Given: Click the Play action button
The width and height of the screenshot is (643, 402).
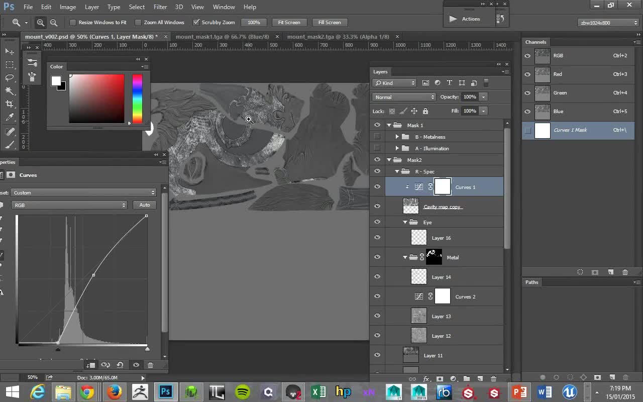Looking at the screenshot, I should point(453,19).
